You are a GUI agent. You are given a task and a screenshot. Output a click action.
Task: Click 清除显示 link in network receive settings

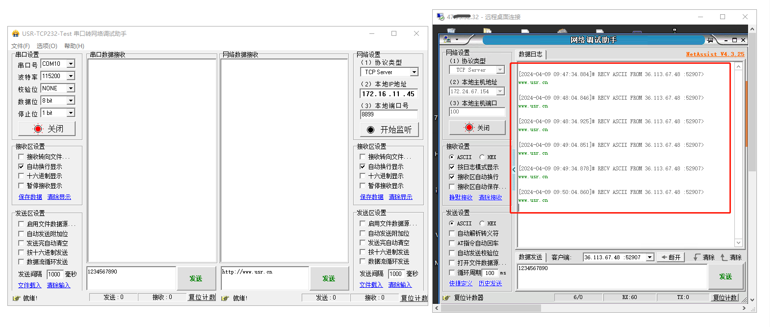pos(401,197)
